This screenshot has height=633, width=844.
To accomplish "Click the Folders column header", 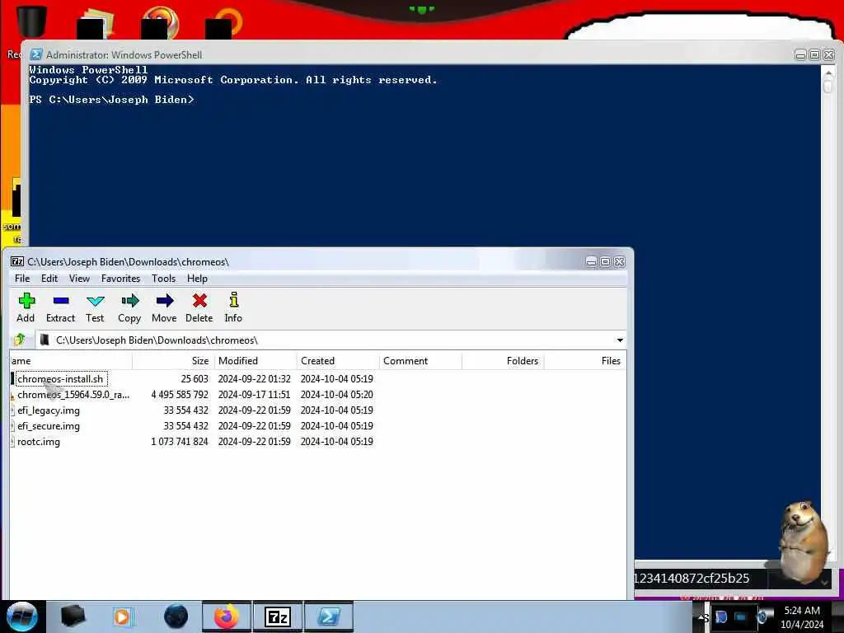I will [503, 361].
